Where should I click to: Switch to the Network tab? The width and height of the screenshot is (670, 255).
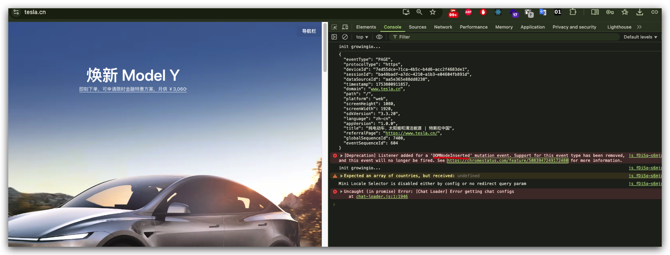coord(443,27)
